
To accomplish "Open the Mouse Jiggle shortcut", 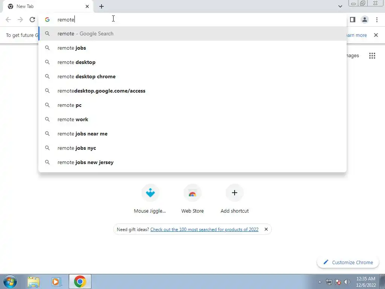I will tap(150, 199).
